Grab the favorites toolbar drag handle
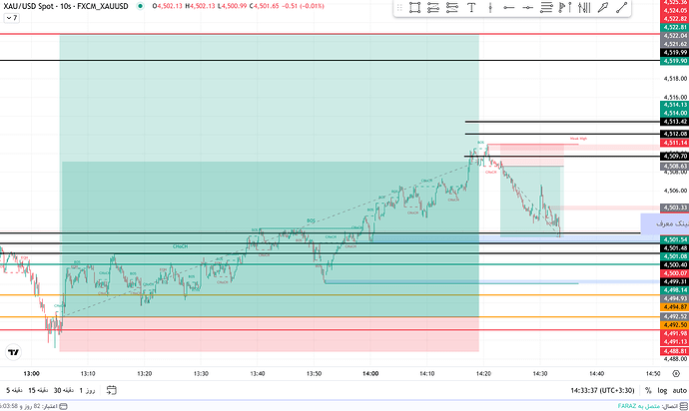689x411 pixels. pyautogui.click(x=399, y=7)
